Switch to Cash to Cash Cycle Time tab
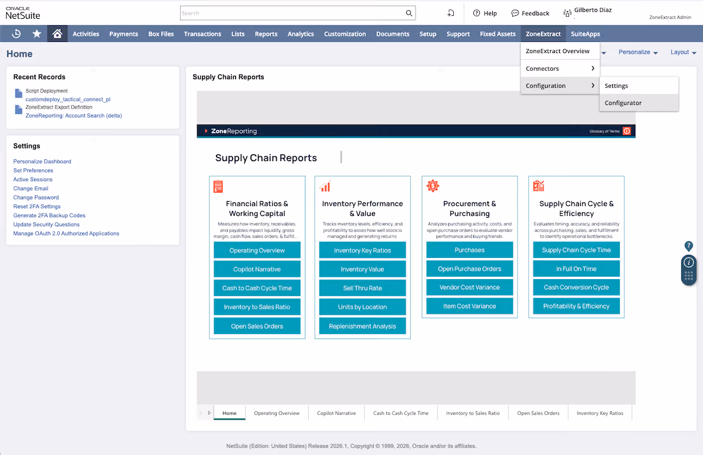This screenshot has height=455, width=703. [x=401, y=413]
